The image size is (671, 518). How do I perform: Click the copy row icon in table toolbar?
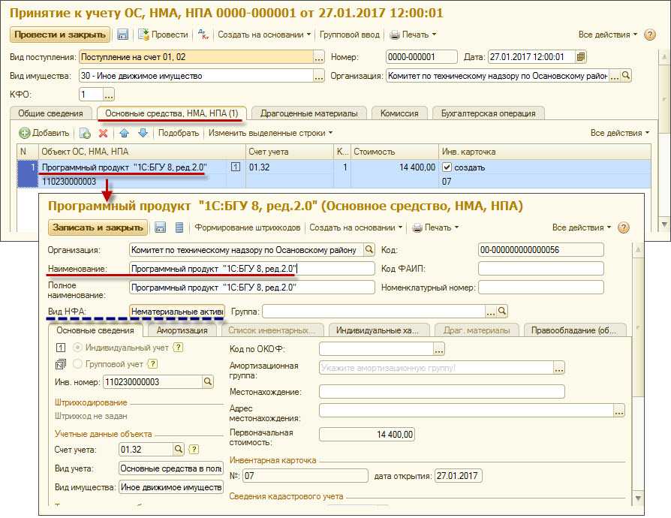[85, 133]
